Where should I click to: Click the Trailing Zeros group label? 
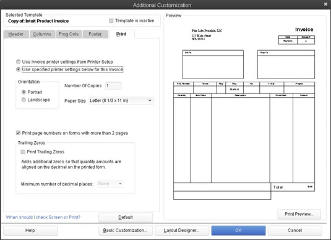click(32, 143)
